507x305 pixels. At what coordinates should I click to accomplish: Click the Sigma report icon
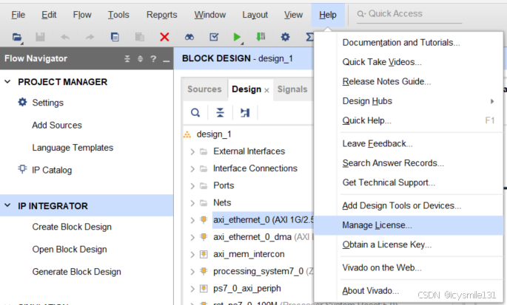(x=309, y=37)
